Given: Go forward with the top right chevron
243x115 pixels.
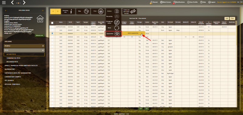Looking at the screenshot, I should tap(24, 2).
